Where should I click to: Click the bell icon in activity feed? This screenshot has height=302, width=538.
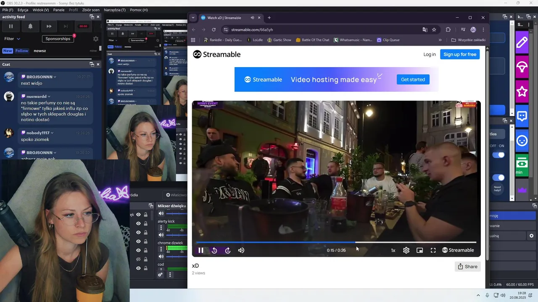(30, 26)
